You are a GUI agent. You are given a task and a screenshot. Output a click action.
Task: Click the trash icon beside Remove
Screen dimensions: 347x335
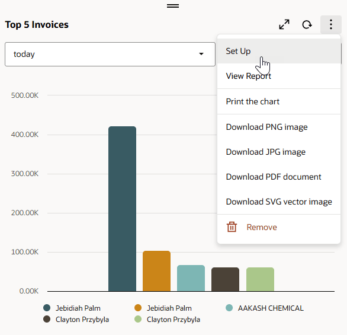pos(232,227)
